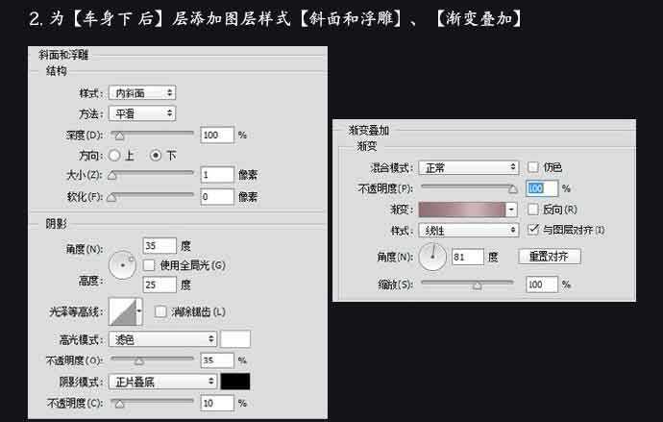Click the Soften value field showing 0

tap(217, 196)
